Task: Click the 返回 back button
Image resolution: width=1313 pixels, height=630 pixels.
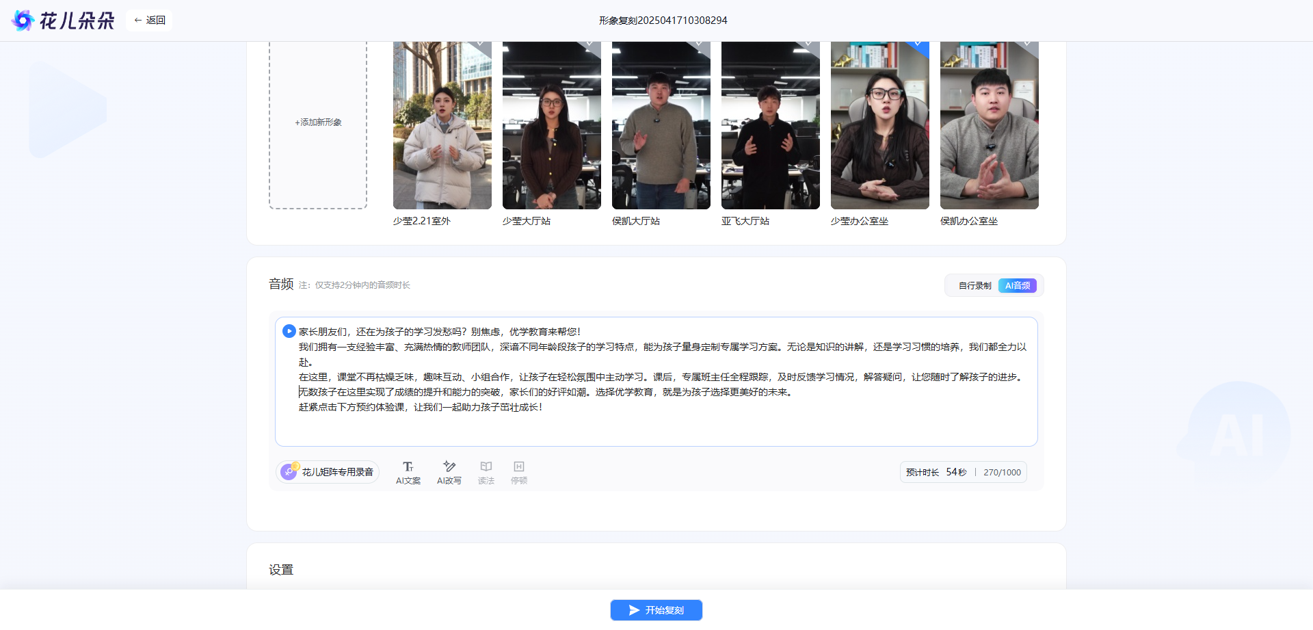Action: 149,21
